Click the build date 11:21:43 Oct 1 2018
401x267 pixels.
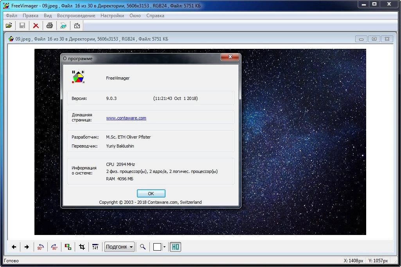[175, 98]
